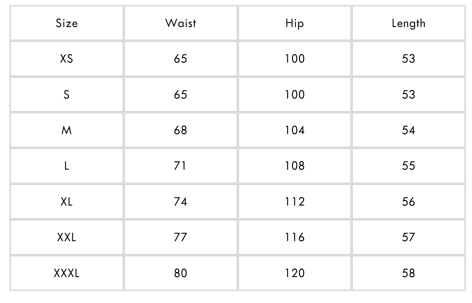Select length value 58 for XXXL
The image size is (472, 303).
click(x=408, y=273)
